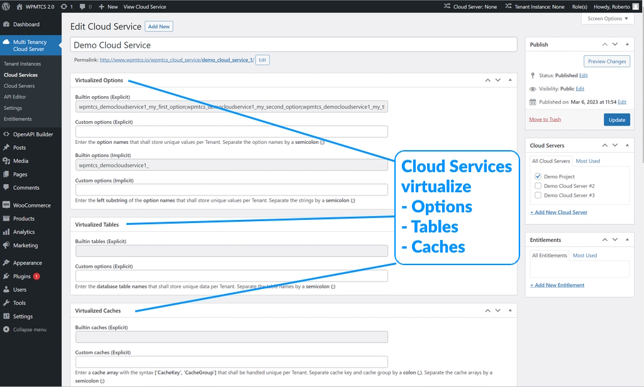644x387 pixels.
Task: Move the Publish panel down
Action: tap(615, 45)
